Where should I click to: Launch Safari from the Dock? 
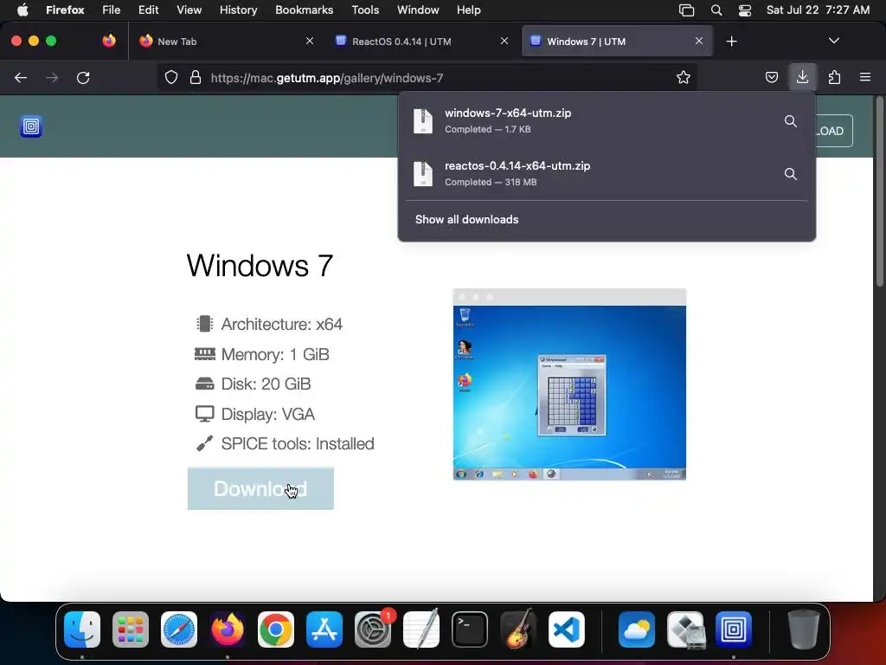(179, 629)
